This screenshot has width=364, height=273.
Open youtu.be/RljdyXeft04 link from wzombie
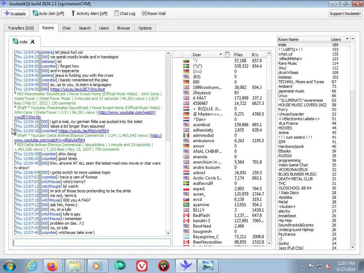pyautogui.click(x=83, y=131)
